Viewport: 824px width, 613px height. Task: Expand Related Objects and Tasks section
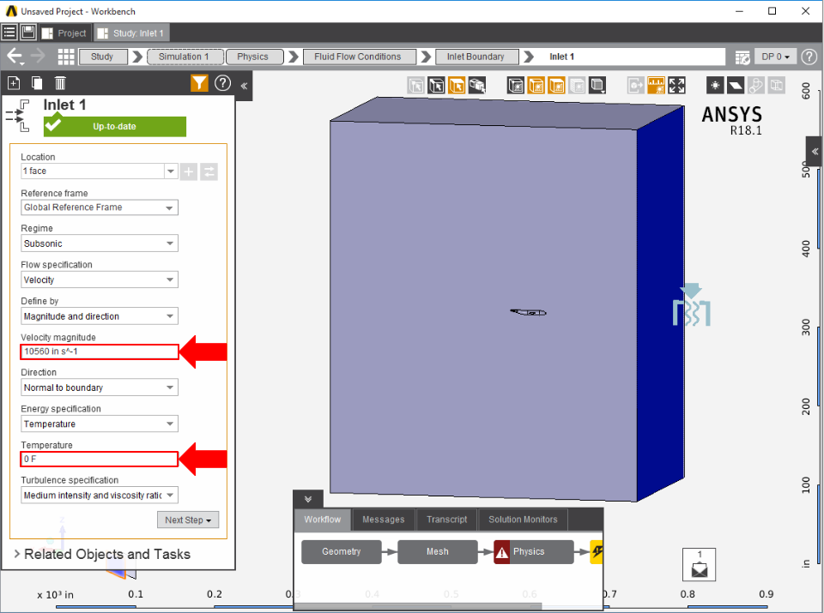pyautogui.click(x=102, y=554)
